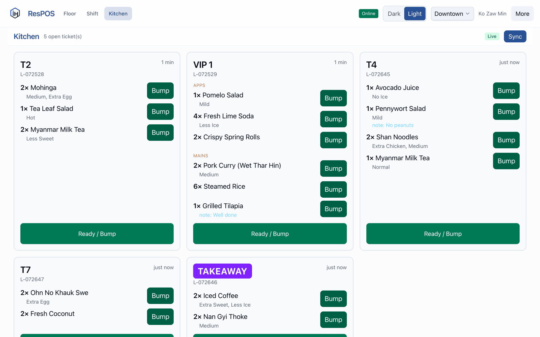Bump the Crispy Spring Rolls item

[x=333, y=140]
